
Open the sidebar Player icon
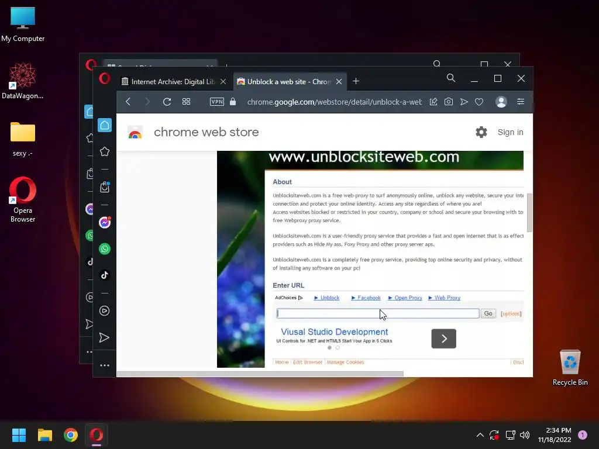tap(105, 311)
